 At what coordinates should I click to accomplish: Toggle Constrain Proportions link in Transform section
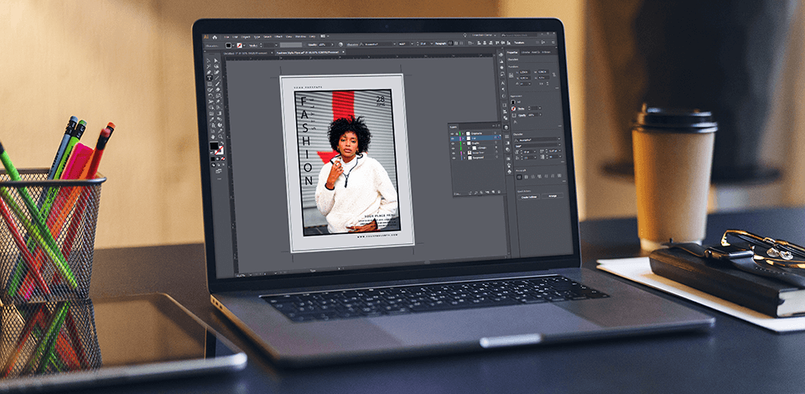click(x=554, y=75)
